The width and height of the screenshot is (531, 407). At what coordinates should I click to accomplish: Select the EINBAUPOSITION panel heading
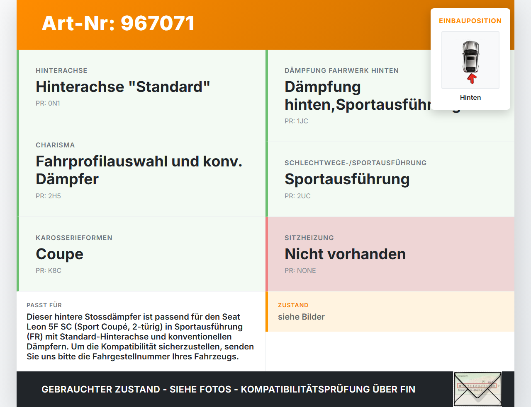point(470,21)
